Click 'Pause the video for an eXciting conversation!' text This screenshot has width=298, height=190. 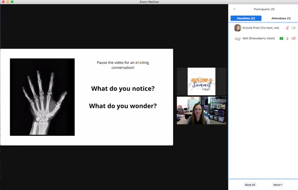pyautogui.click(x=123, y=65)
